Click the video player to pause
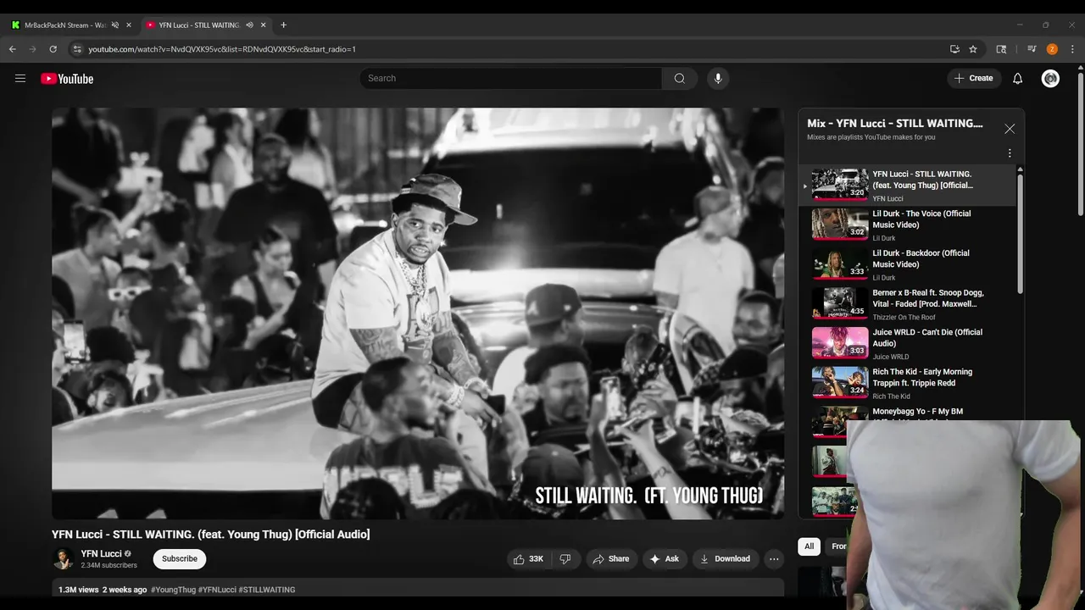 [418, 313]
